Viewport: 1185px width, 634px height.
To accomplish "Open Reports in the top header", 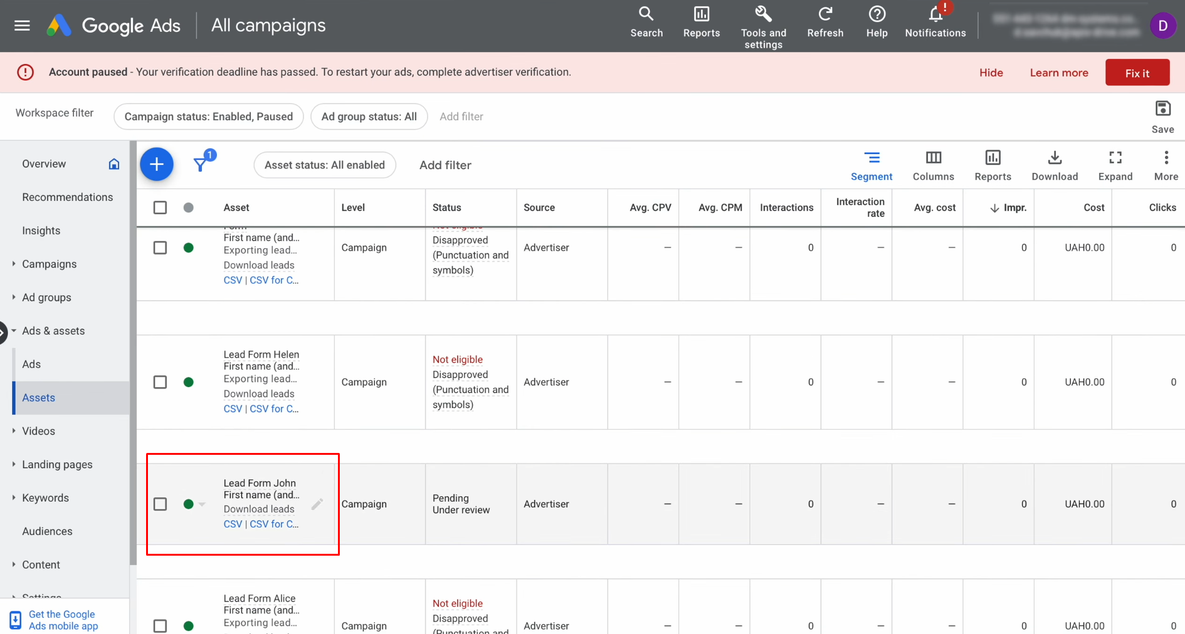I will tap(701, 23).
